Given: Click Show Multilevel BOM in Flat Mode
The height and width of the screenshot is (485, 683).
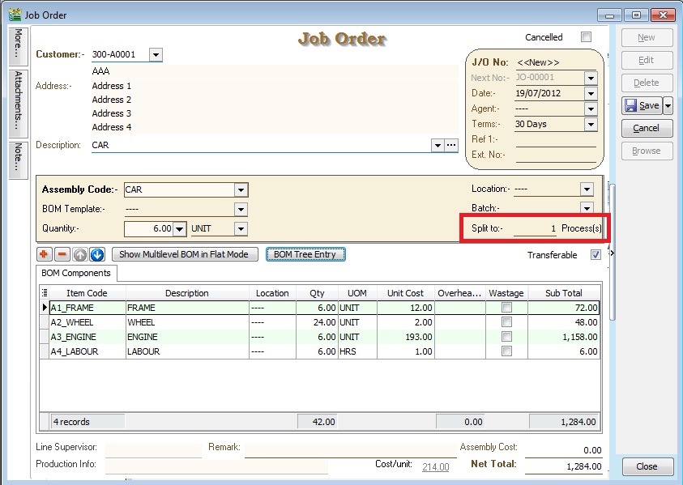Looking at the screenshot, I should point(185,254).
